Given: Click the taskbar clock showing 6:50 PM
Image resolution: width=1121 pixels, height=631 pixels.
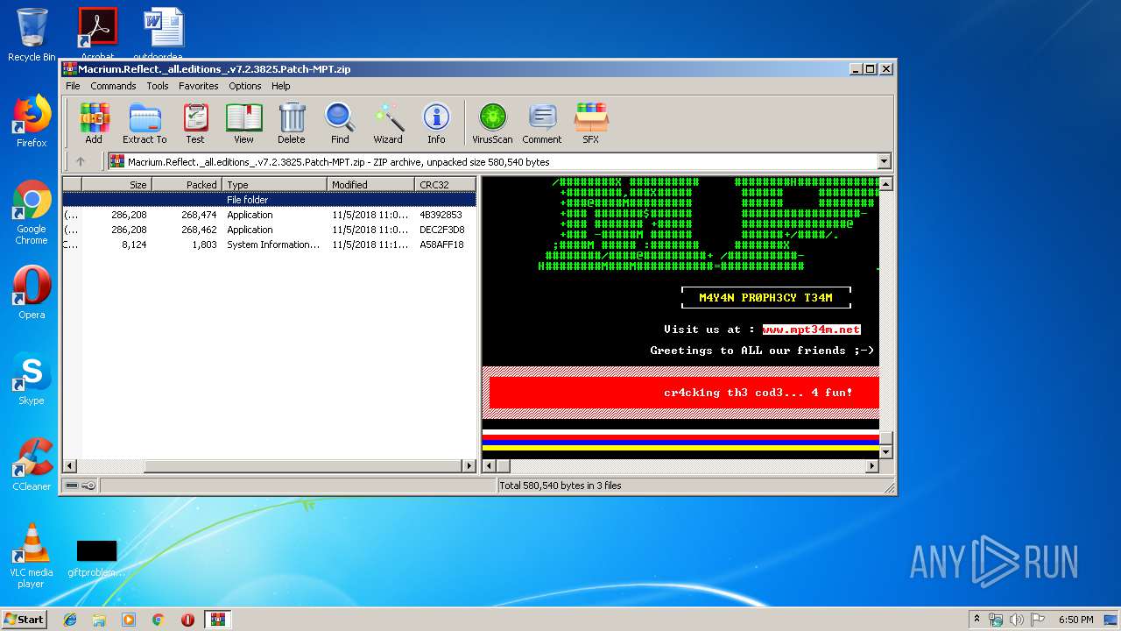Looking at the screenshot, I should (x=1075, y=620).
